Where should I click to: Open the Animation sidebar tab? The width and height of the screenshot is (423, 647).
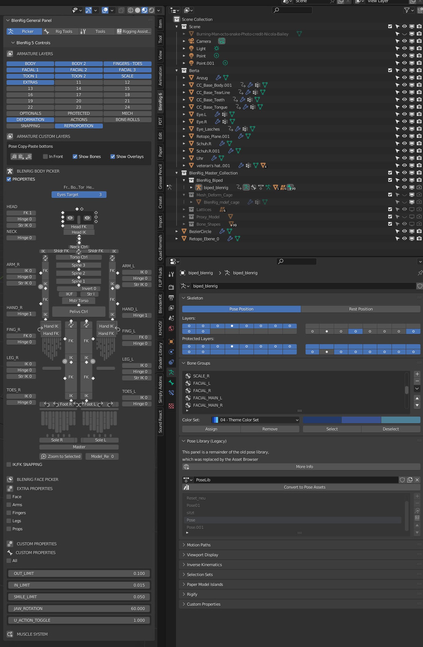tap(160, 76)
